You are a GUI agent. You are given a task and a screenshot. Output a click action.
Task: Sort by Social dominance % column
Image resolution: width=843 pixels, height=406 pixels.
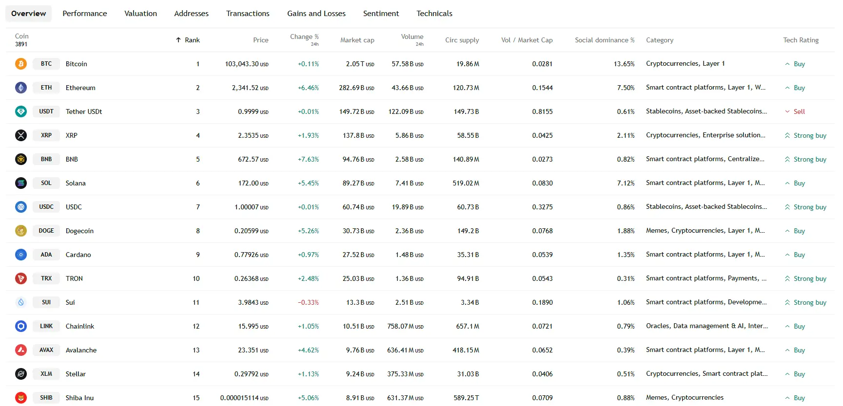point(605,40)
